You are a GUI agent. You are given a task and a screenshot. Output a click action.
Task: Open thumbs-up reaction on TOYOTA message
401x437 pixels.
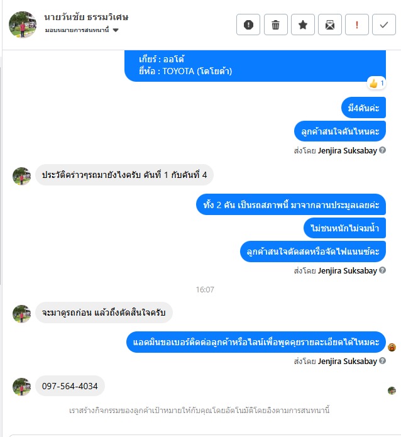tap(376, 83)
